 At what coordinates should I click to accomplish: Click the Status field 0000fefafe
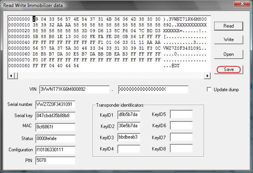click(x=55, y=139)
